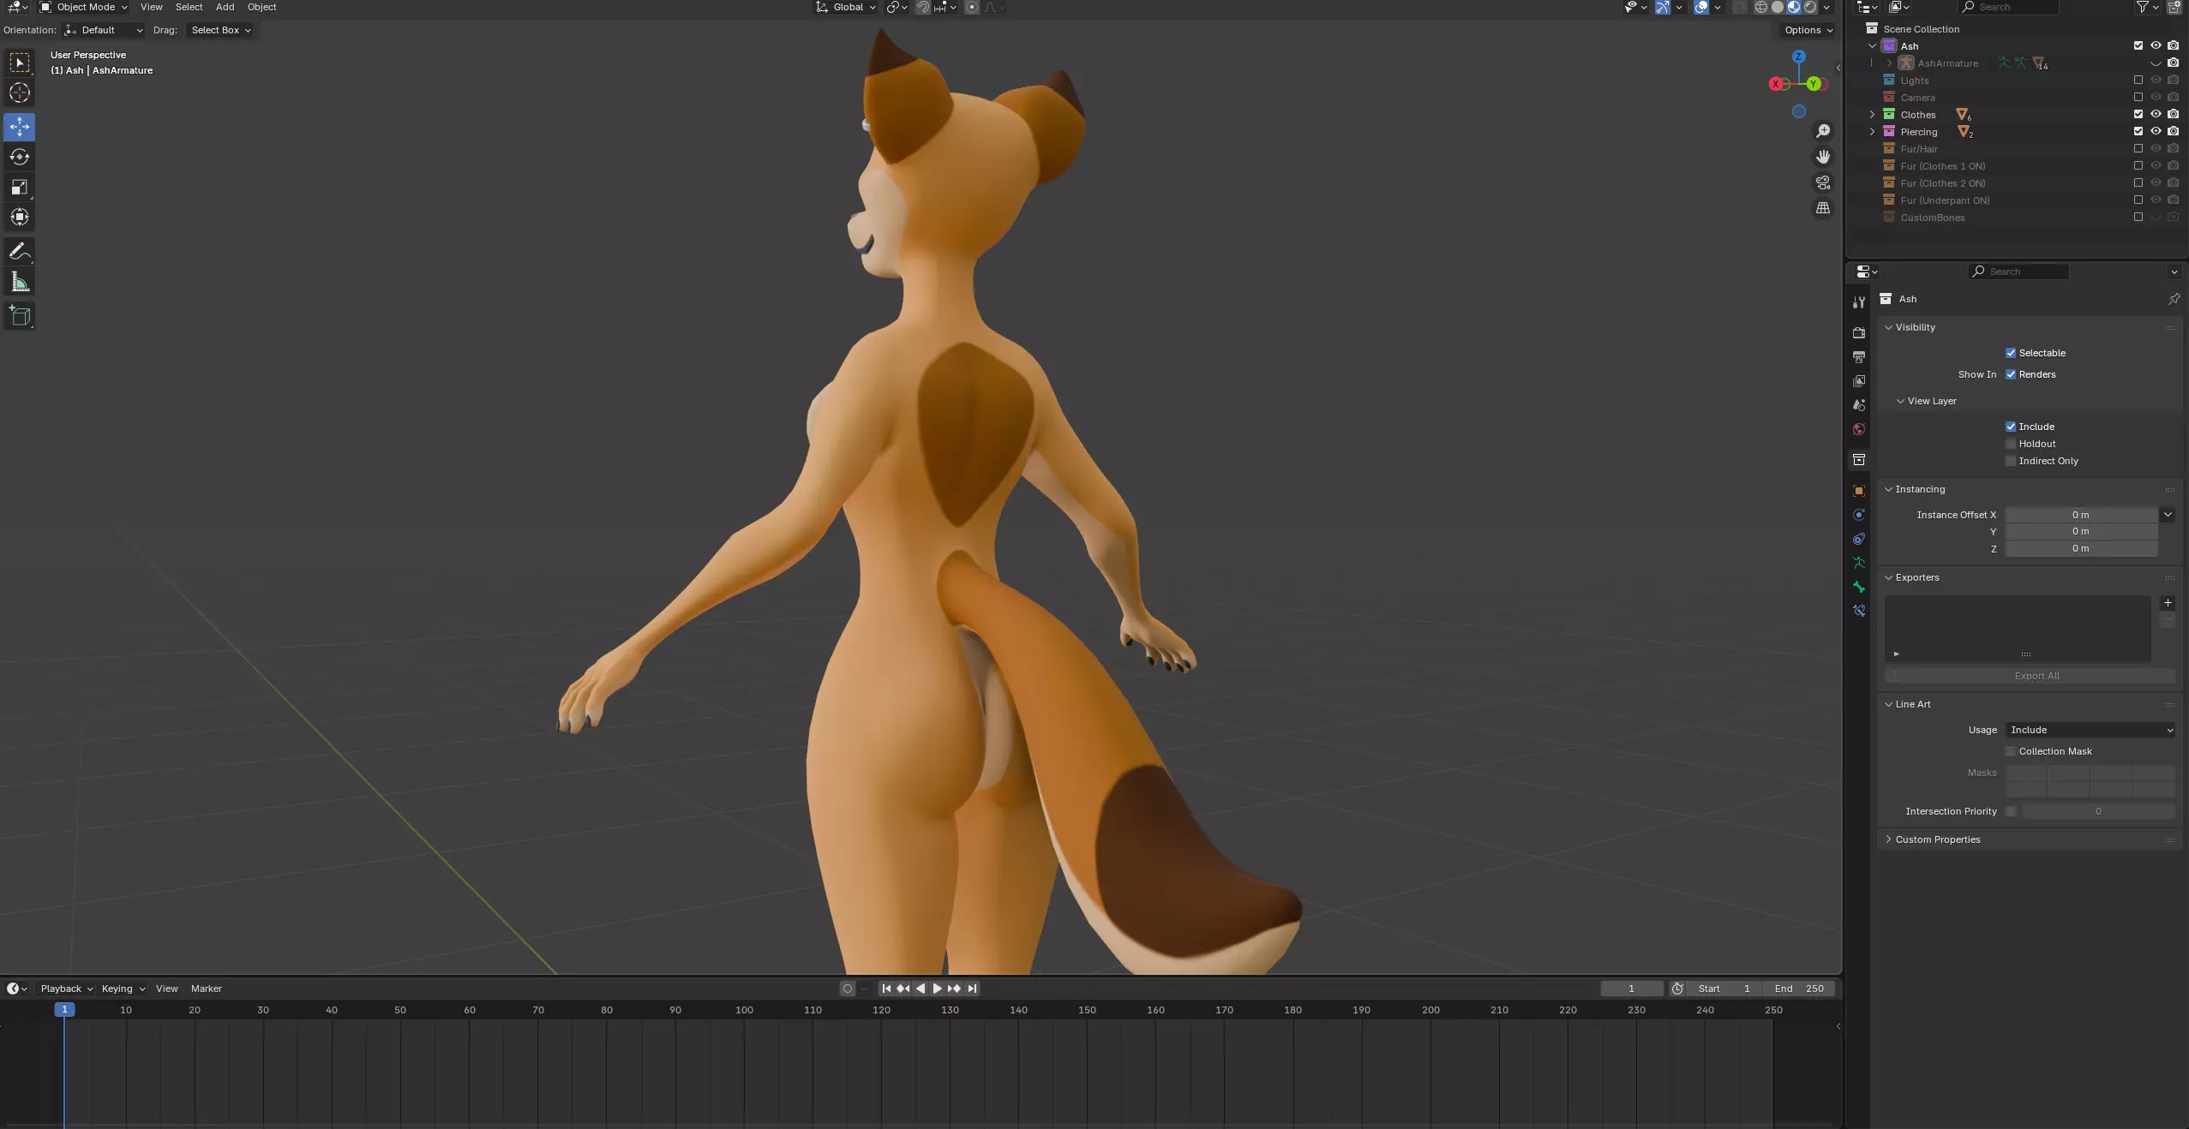Screen dimensions: 2189x1129
Task: Switch to wireframe viewport shading
Action: [x=1761, y=7]
